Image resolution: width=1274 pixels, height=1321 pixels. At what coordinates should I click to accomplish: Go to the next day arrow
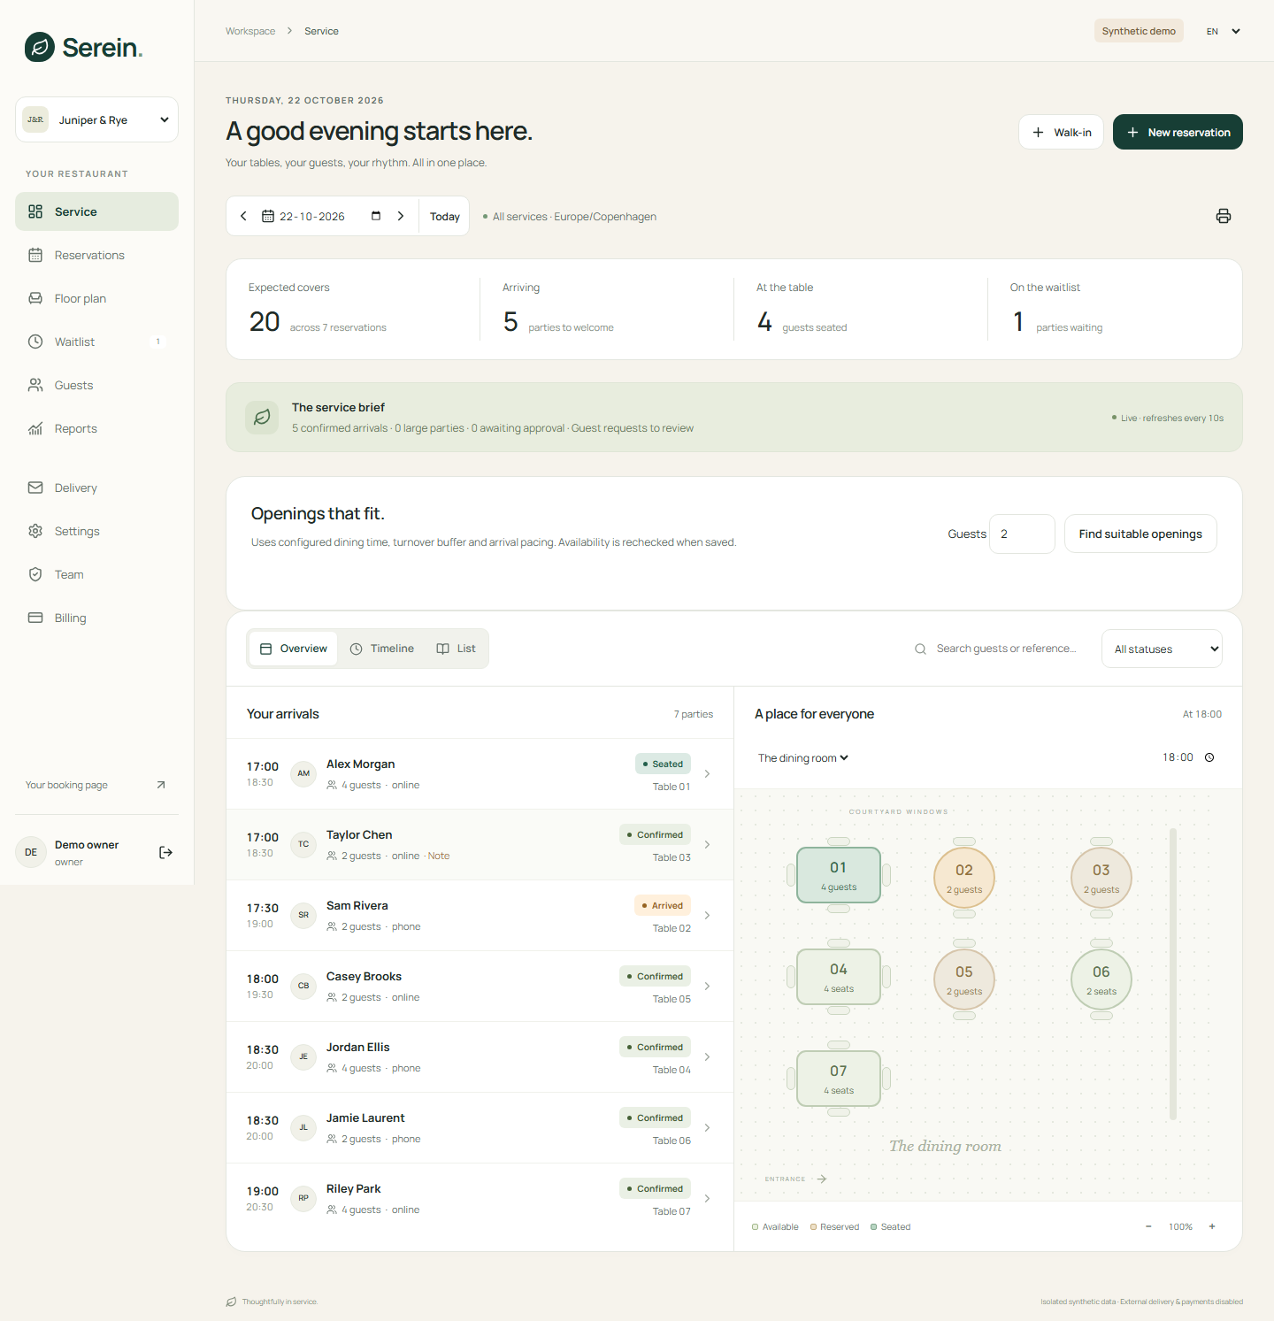coord(401,216)
